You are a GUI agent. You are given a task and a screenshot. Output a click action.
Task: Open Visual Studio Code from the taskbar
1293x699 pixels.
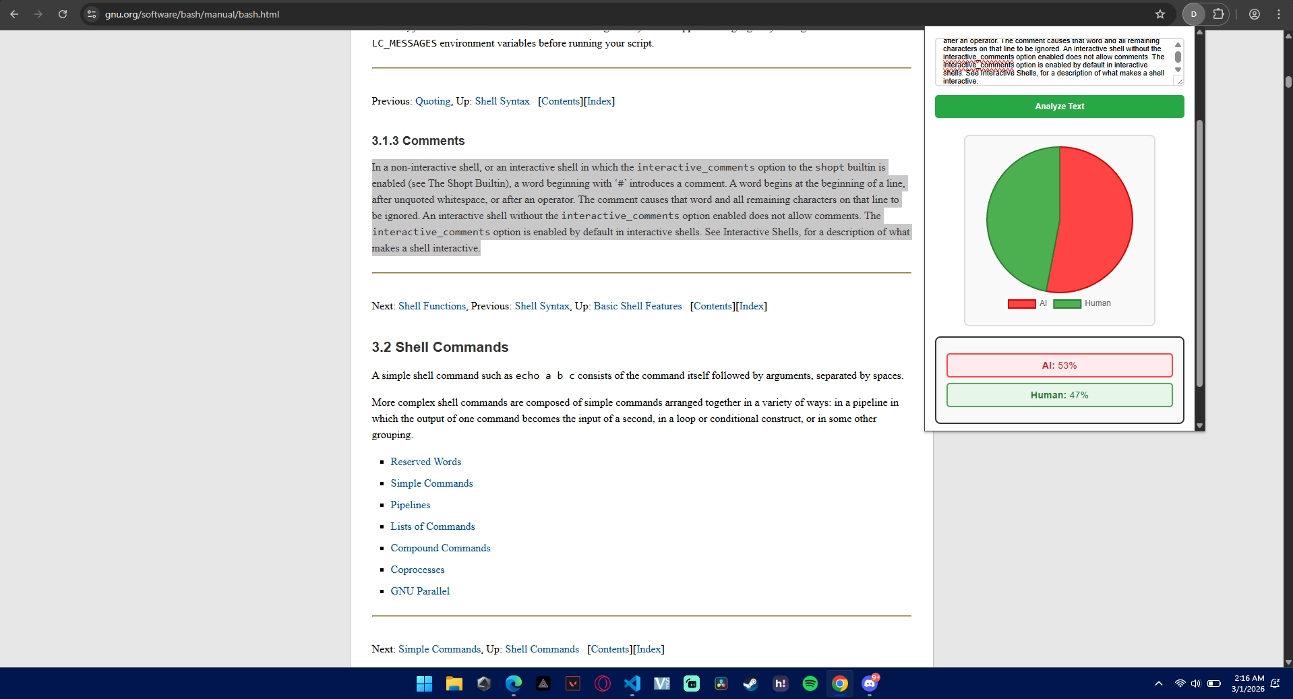click(x=632, y=683)
